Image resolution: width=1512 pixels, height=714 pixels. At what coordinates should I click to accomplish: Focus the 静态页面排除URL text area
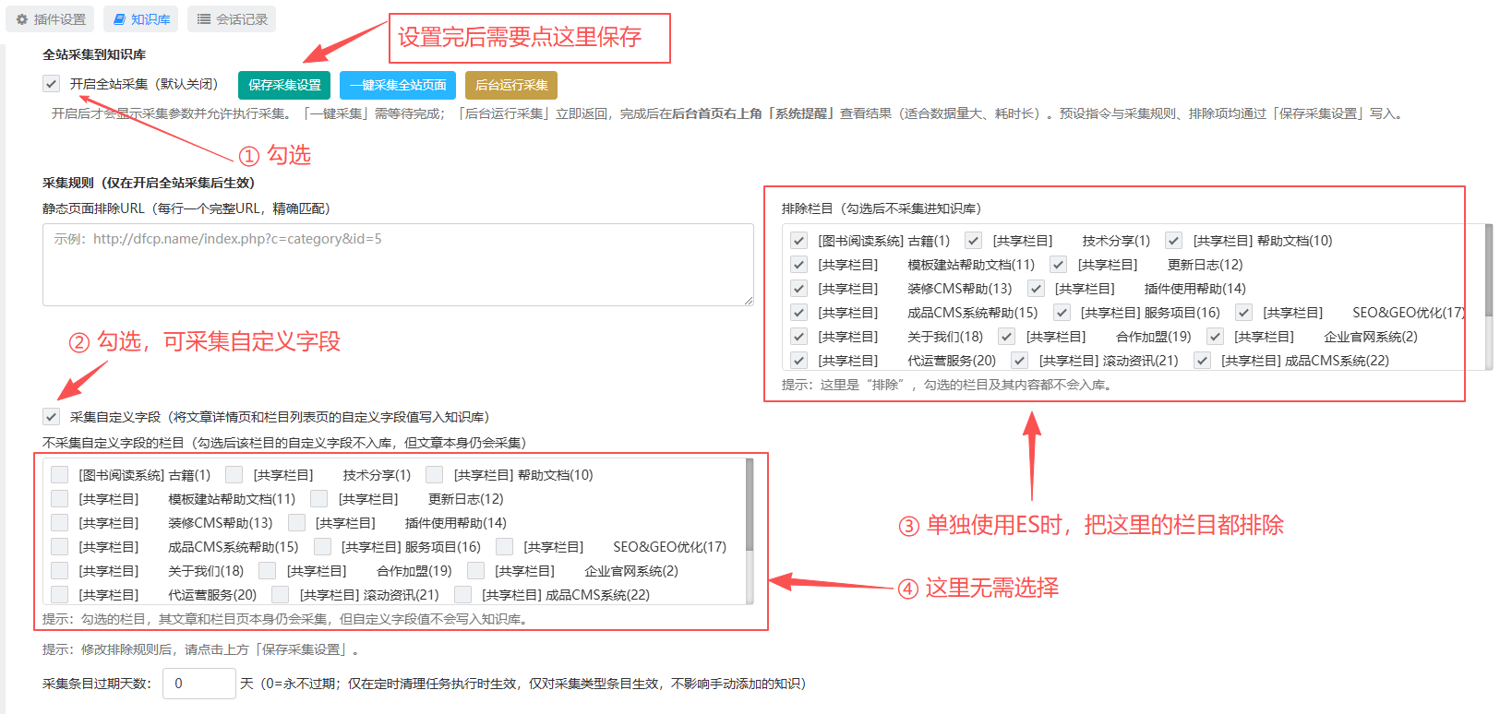(x=398, y=265)
